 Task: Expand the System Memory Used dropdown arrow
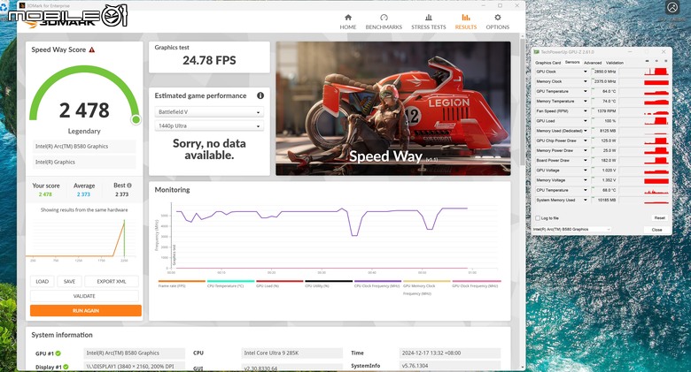pos(586,200)
